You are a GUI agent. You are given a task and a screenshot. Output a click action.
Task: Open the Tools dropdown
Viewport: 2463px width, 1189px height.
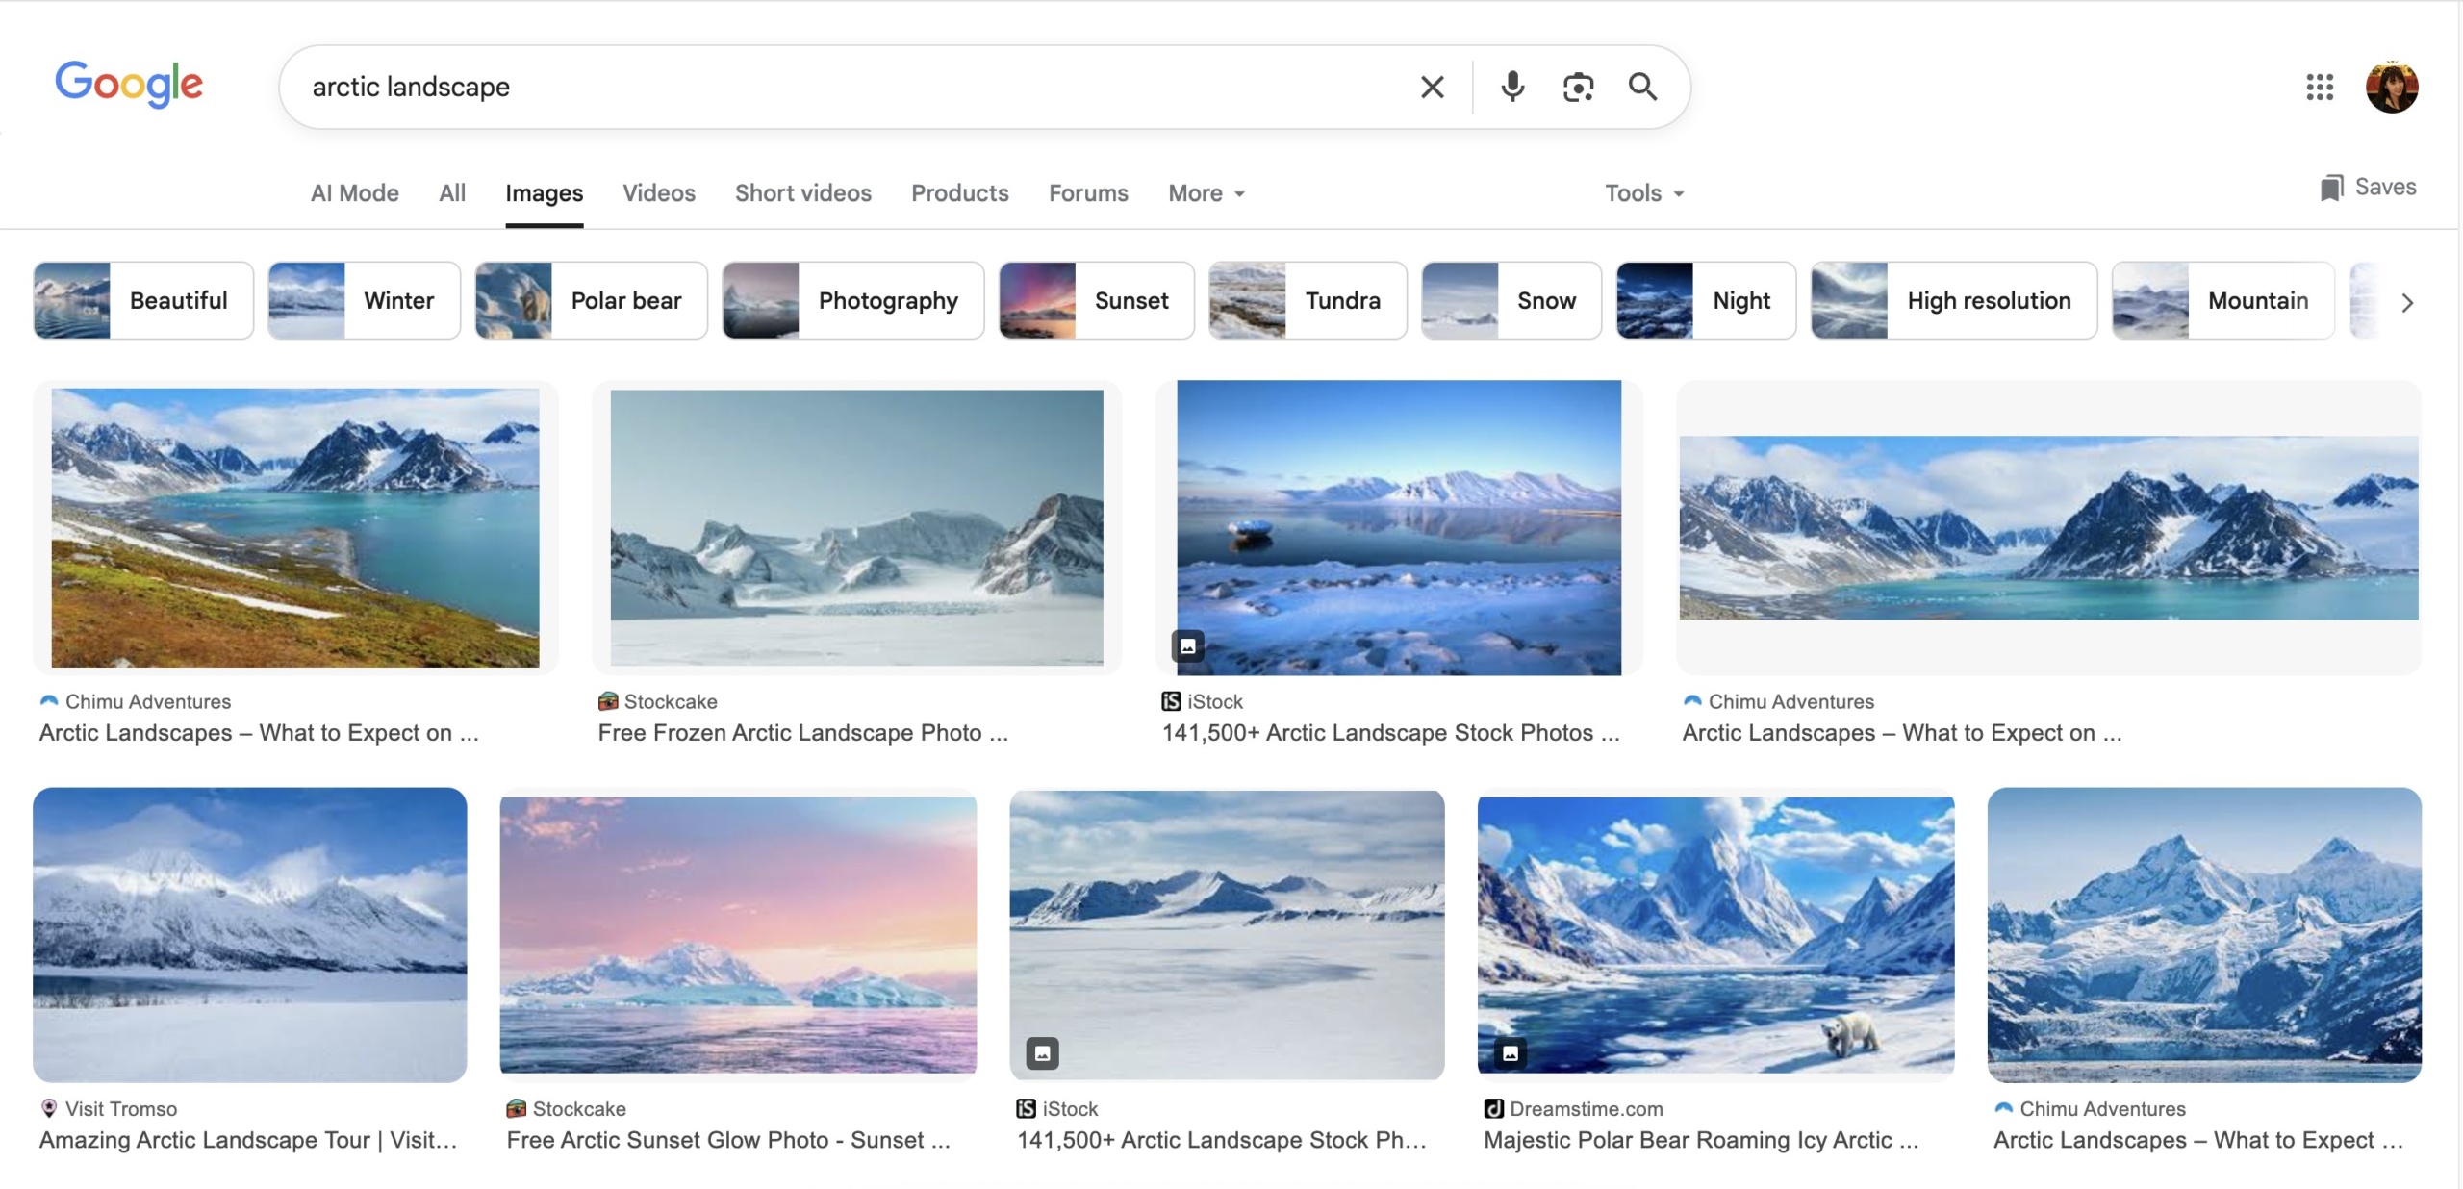tap(1643, 193)
